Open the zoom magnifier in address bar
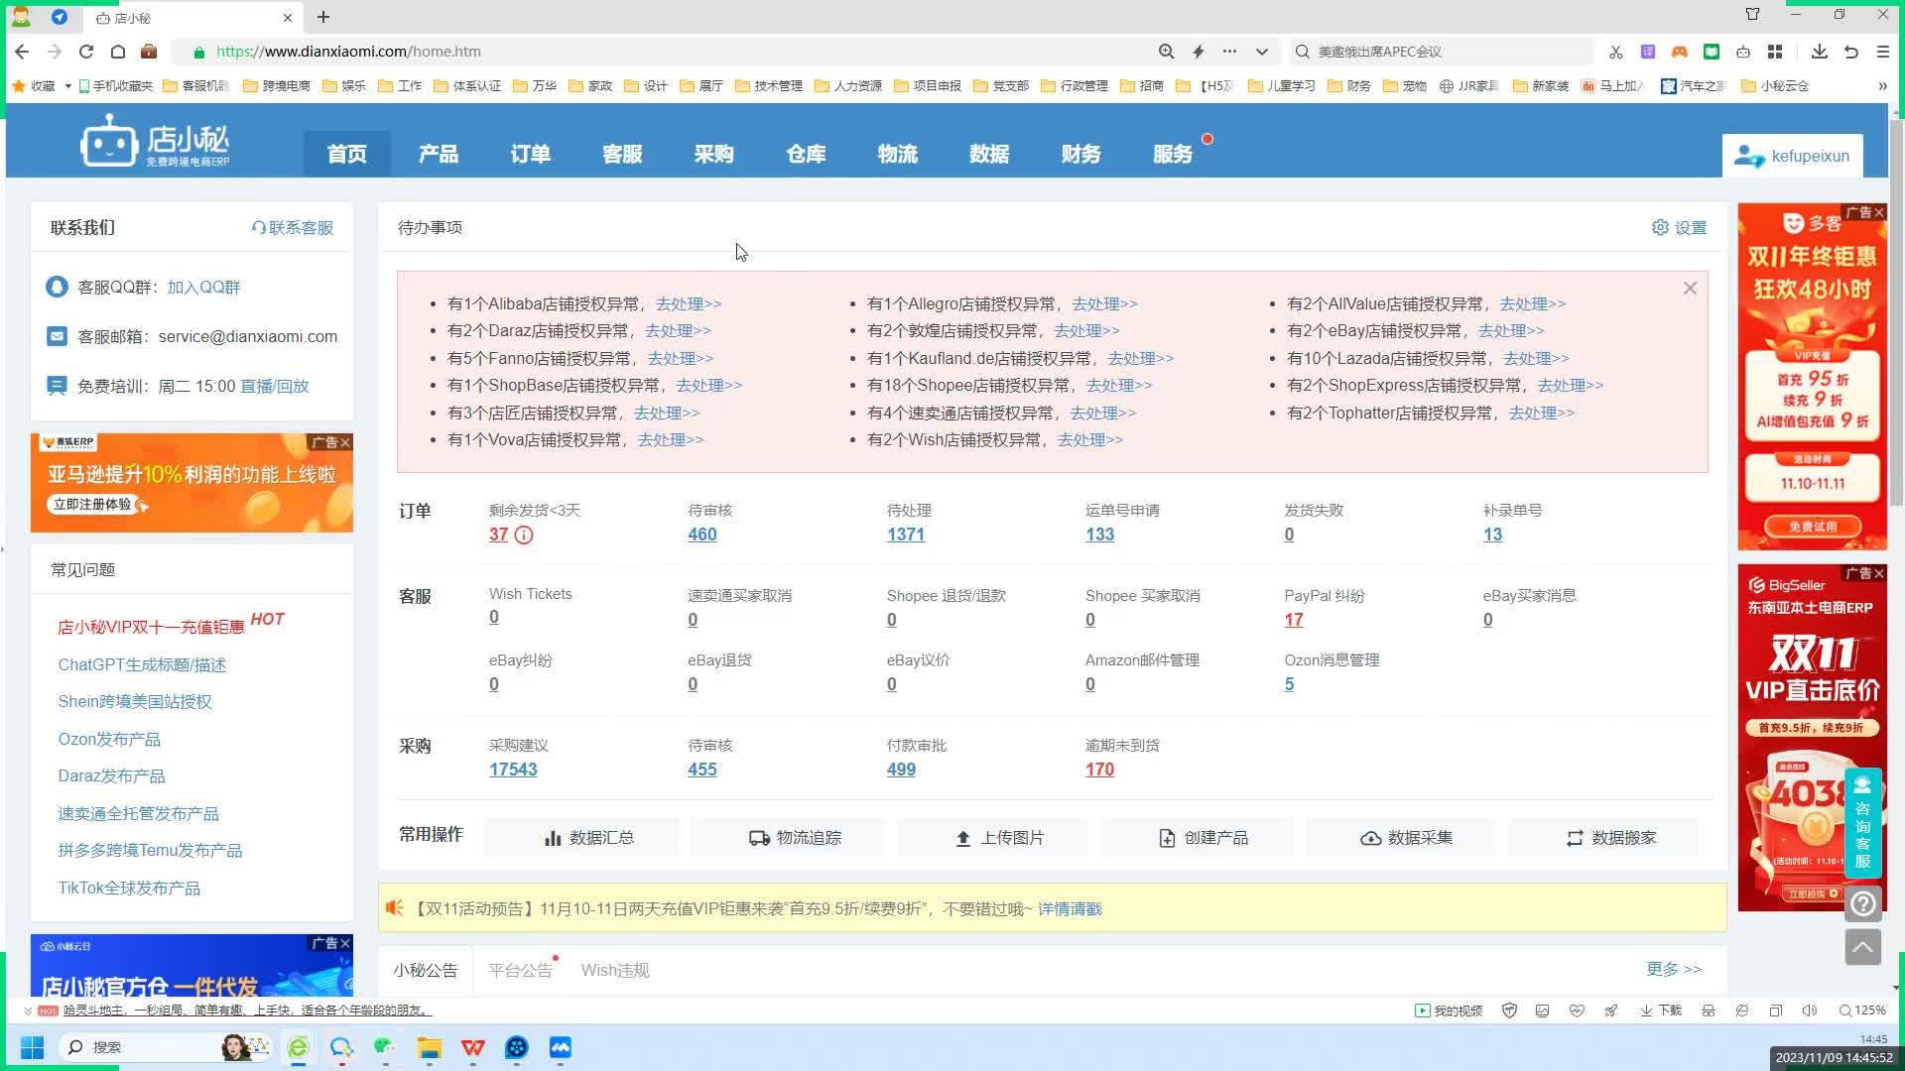 coord(1167,52)
